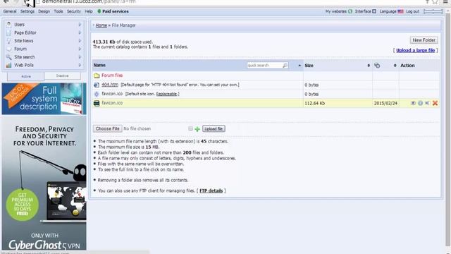The width and height of the screenshot is (451, 254).
Task: Open the 404.htm file link
Action: point(110,85)
